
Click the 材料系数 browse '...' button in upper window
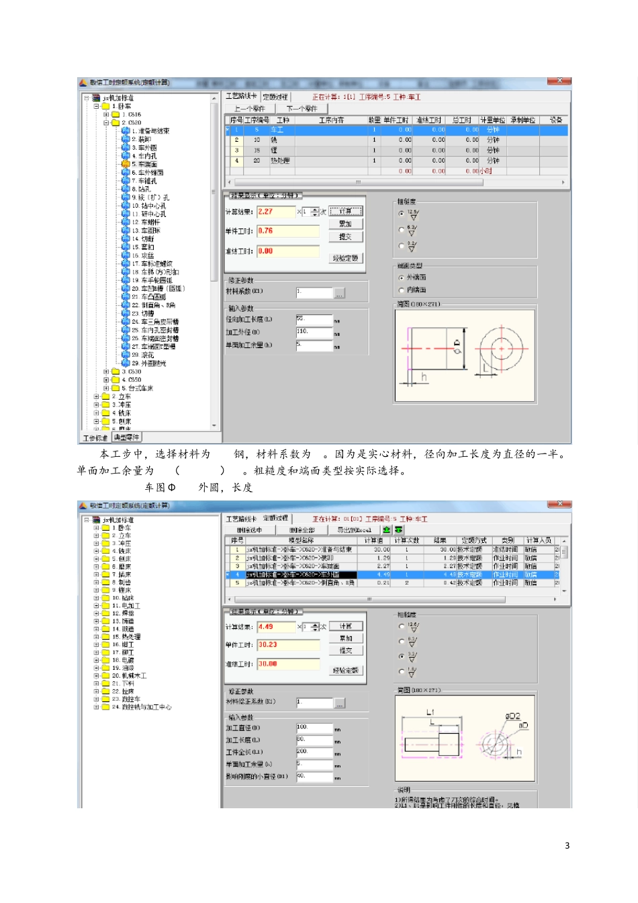pyautogui.click(x=340, y=293)
